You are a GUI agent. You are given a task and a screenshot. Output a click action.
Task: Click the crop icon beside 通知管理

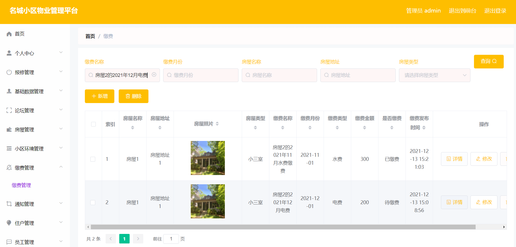9,204
